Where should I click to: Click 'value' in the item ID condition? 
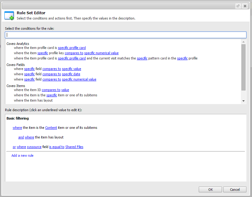coord(65,90)
